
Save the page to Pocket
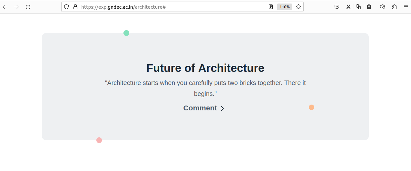coord(337,7)
